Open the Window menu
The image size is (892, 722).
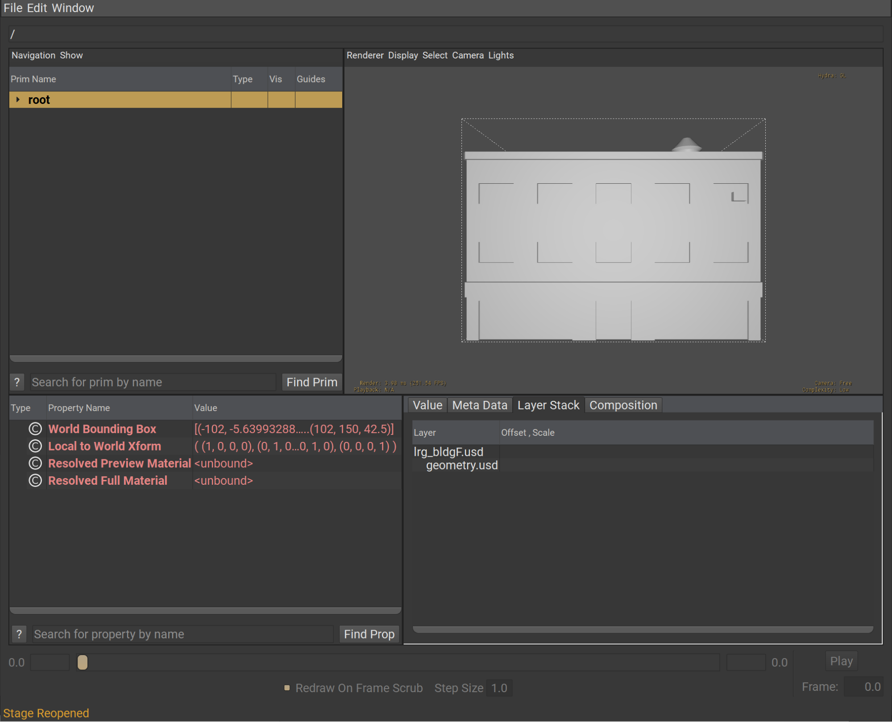click(x=73, y=8)
